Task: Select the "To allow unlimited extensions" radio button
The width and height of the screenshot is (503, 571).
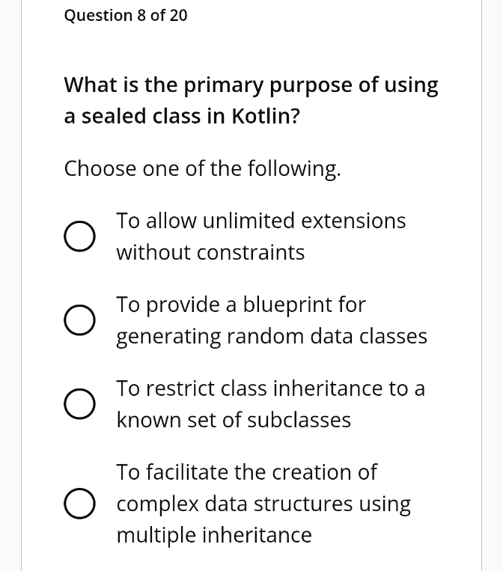Action: pyautogui.click(x=80, y=236)
